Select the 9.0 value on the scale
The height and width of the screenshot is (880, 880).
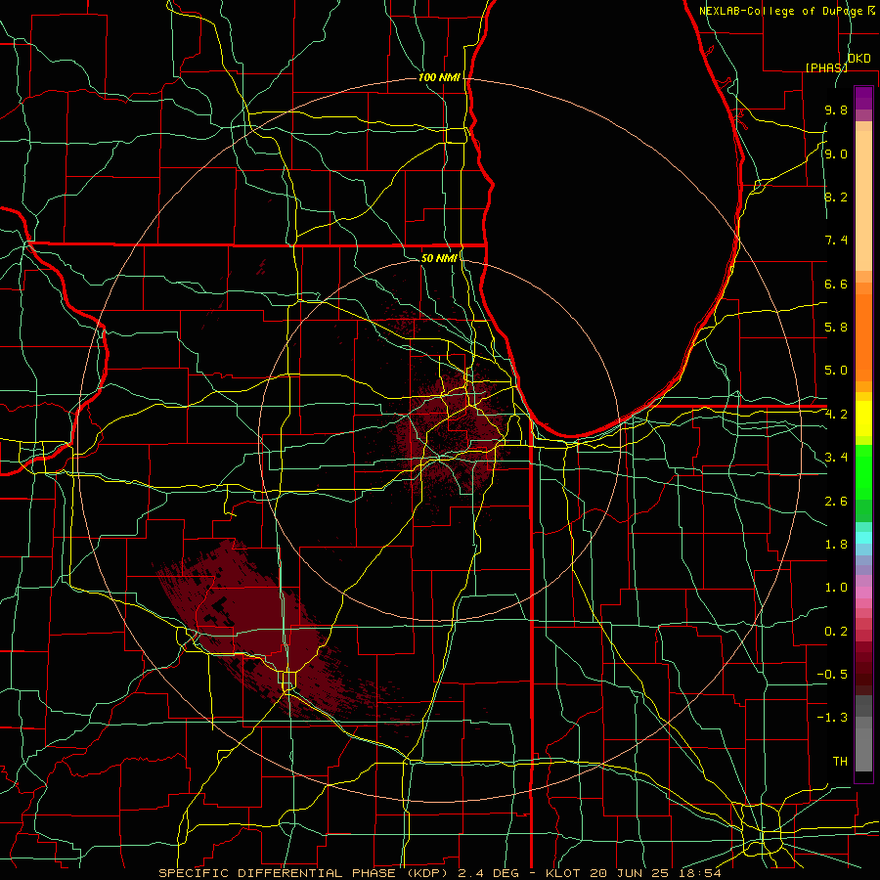[x=836, y=154]
